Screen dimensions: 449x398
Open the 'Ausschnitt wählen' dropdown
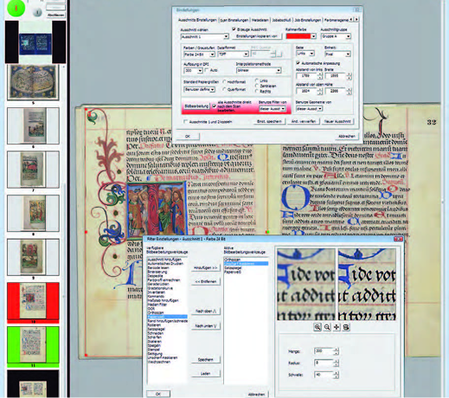tap(205, 36)
